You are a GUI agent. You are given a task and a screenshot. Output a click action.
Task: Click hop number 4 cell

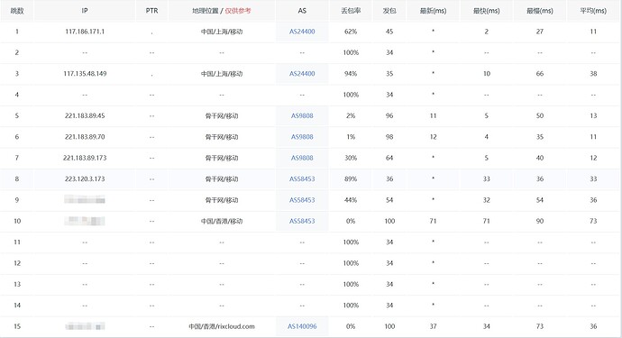[x=17, y=95]
